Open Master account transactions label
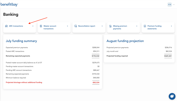The height and width of the screenshot is (101, 177). (x=50, y=27)
